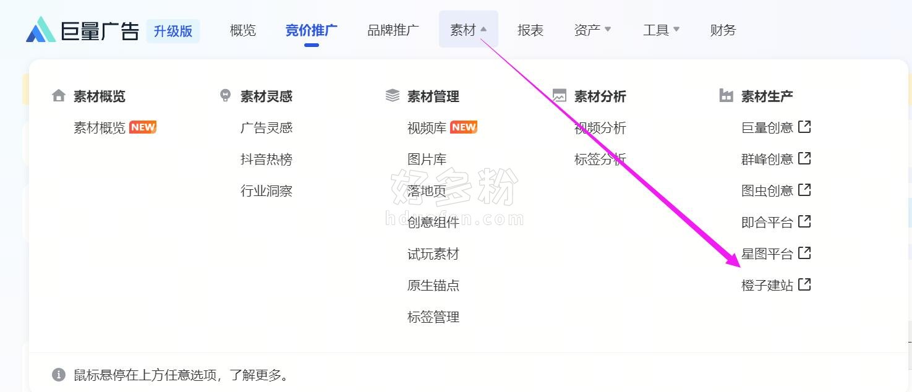Screen dimensions: 912x392
Task: Open the 报表 menu item
Action: coord(531,30)
